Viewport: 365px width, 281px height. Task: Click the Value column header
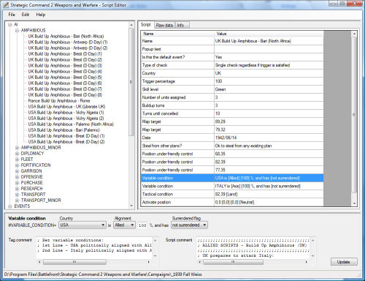point(269,34)
